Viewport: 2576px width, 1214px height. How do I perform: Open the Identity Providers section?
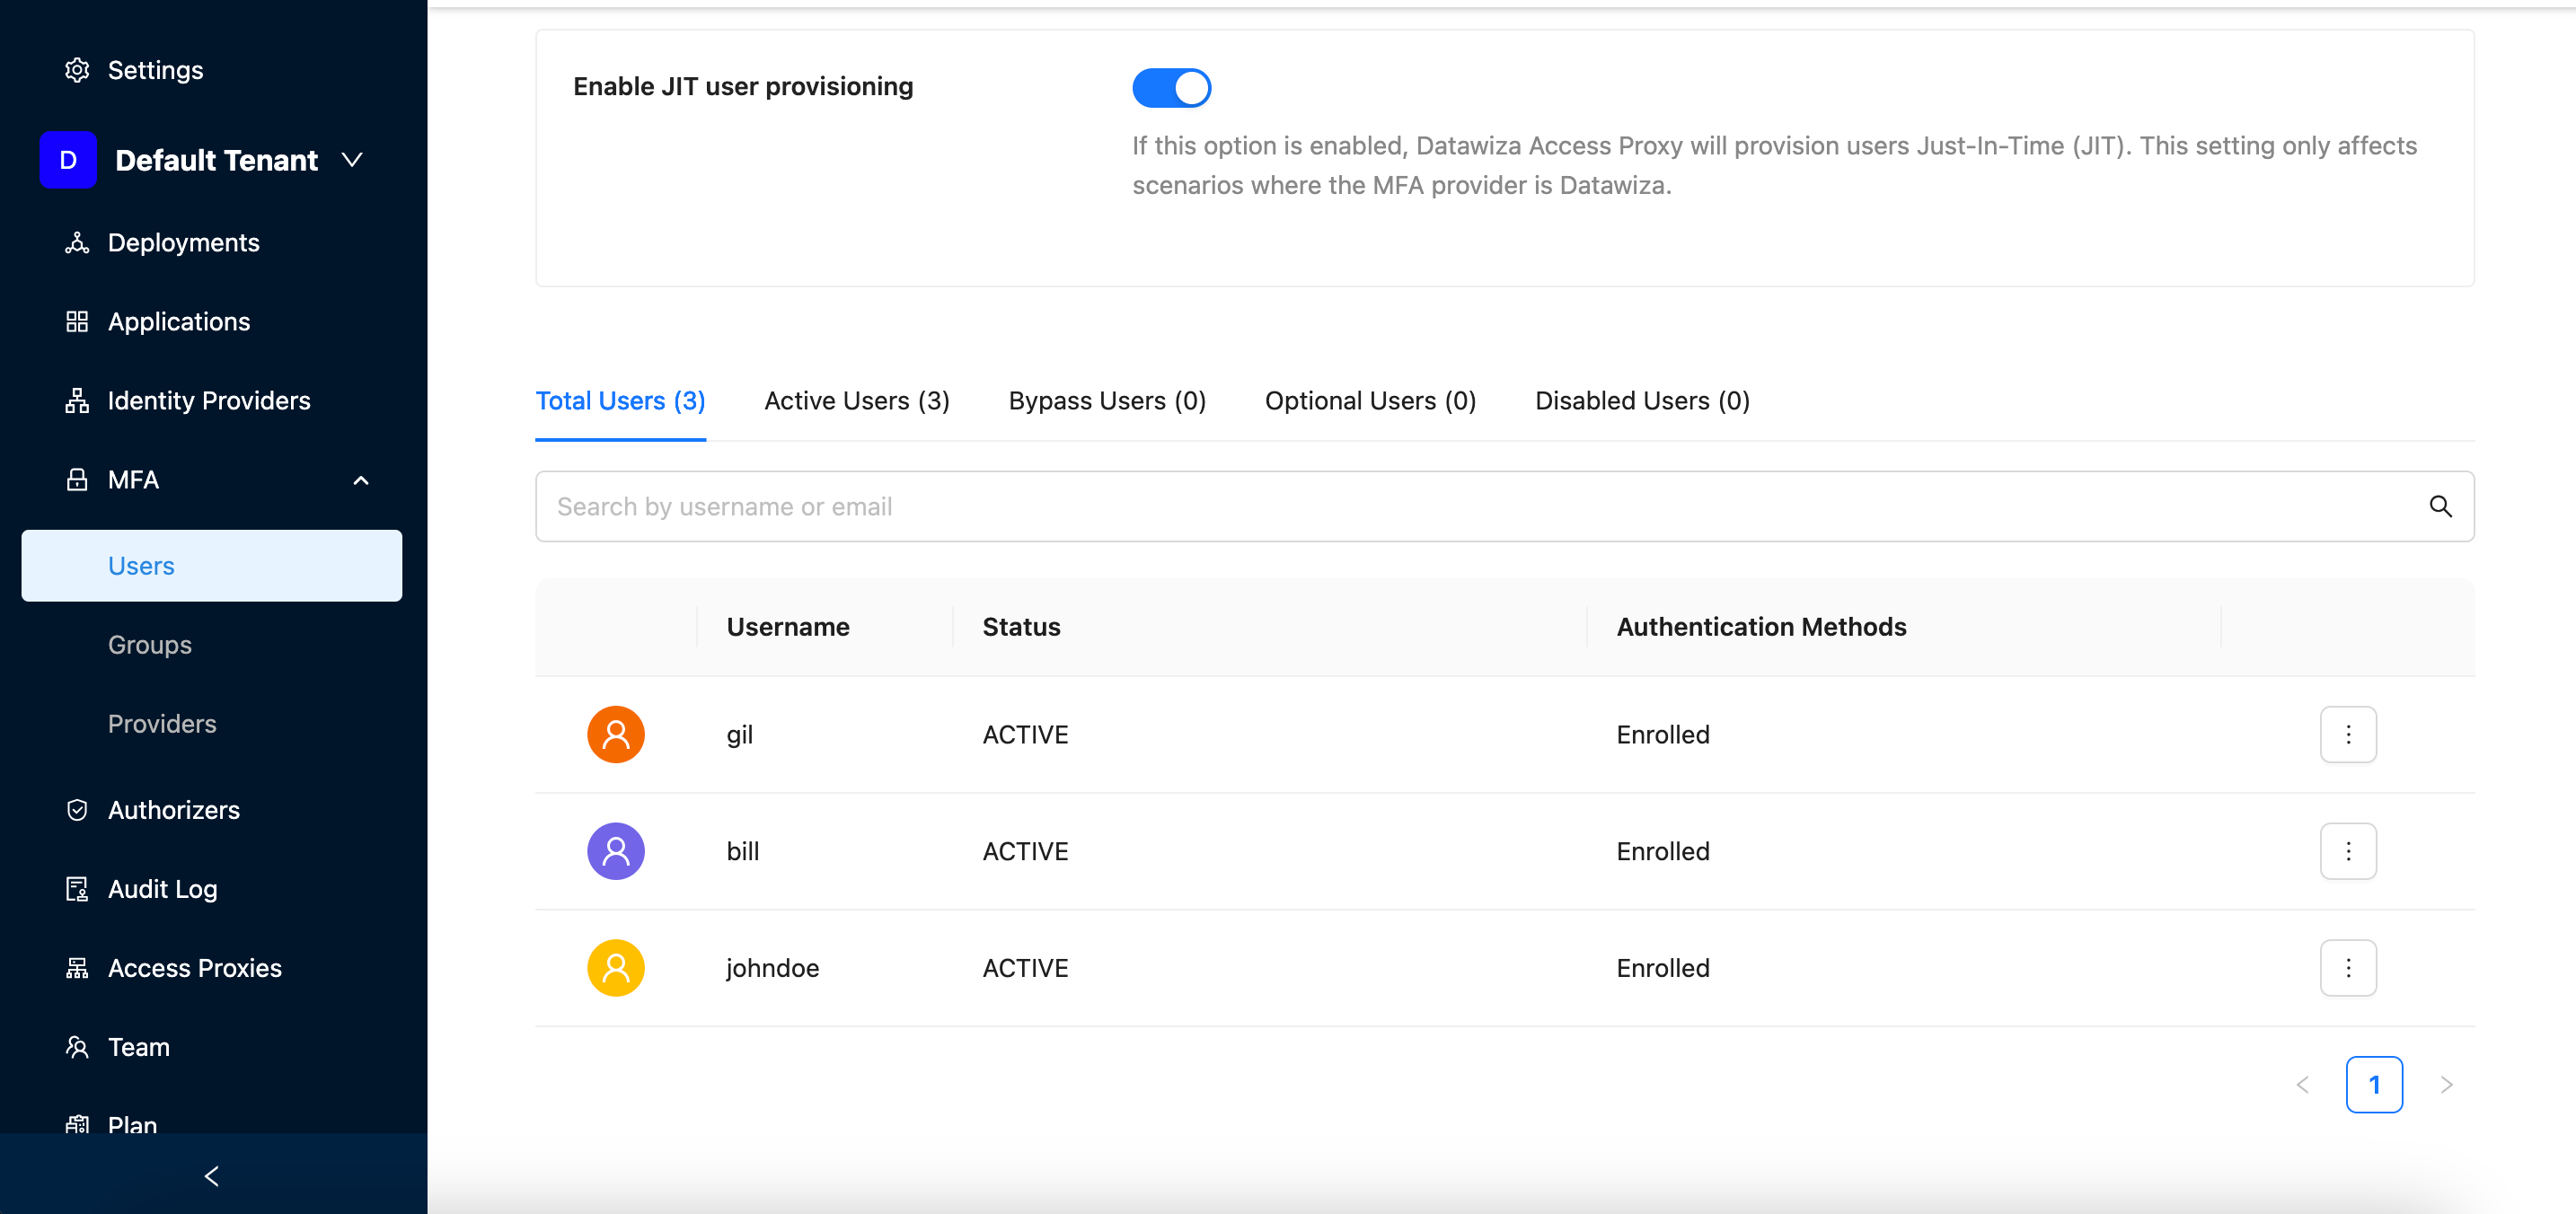[x=208, y=400]
